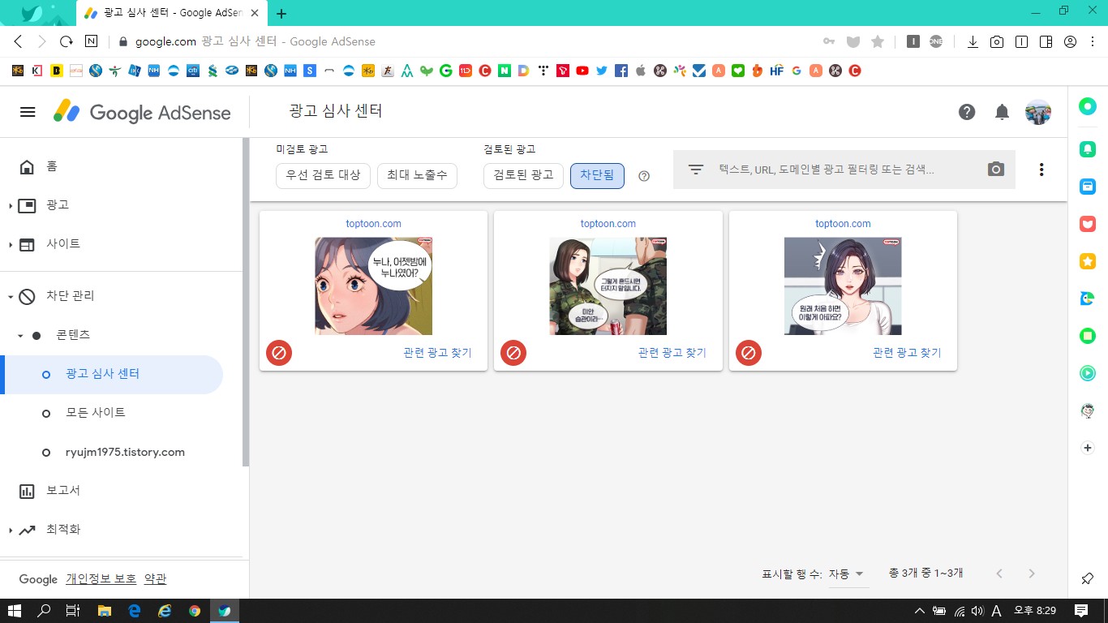
Task: Click 관련 광고 찾기 on second ad
Action: [x=672, y=353]
